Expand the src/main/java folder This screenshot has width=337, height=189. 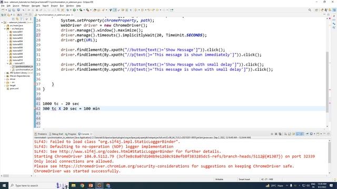[x=5, y=26]
